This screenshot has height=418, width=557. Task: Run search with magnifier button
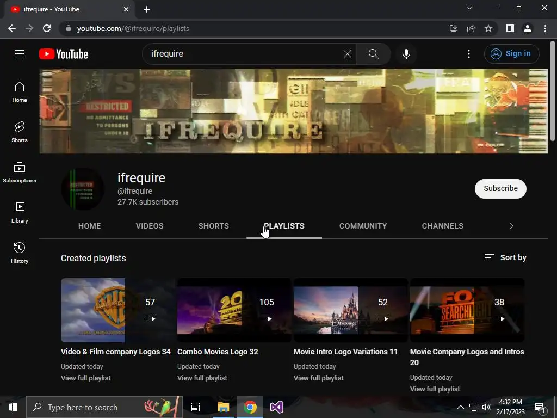point(373,54)
